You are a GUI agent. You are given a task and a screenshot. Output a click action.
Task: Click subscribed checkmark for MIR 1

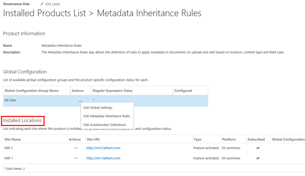[258, 158]
